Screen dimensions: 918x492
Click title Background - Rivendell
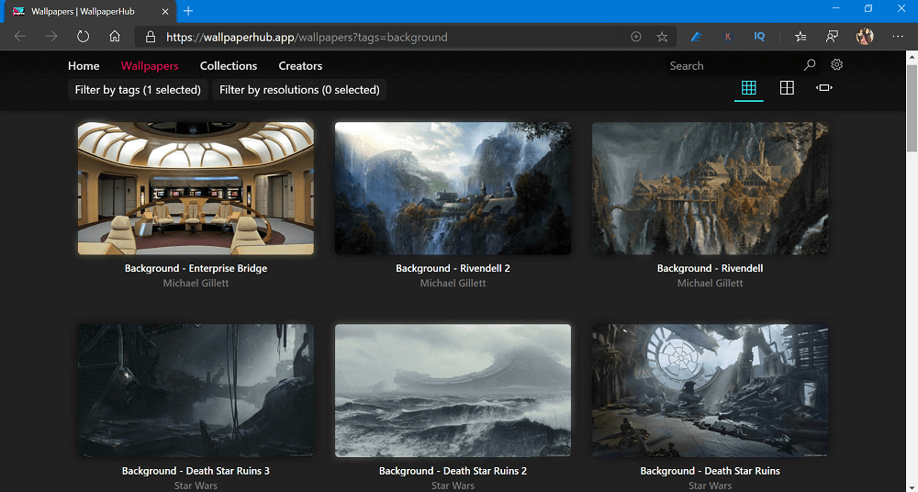pyautogui.click(x=711, y=268)
